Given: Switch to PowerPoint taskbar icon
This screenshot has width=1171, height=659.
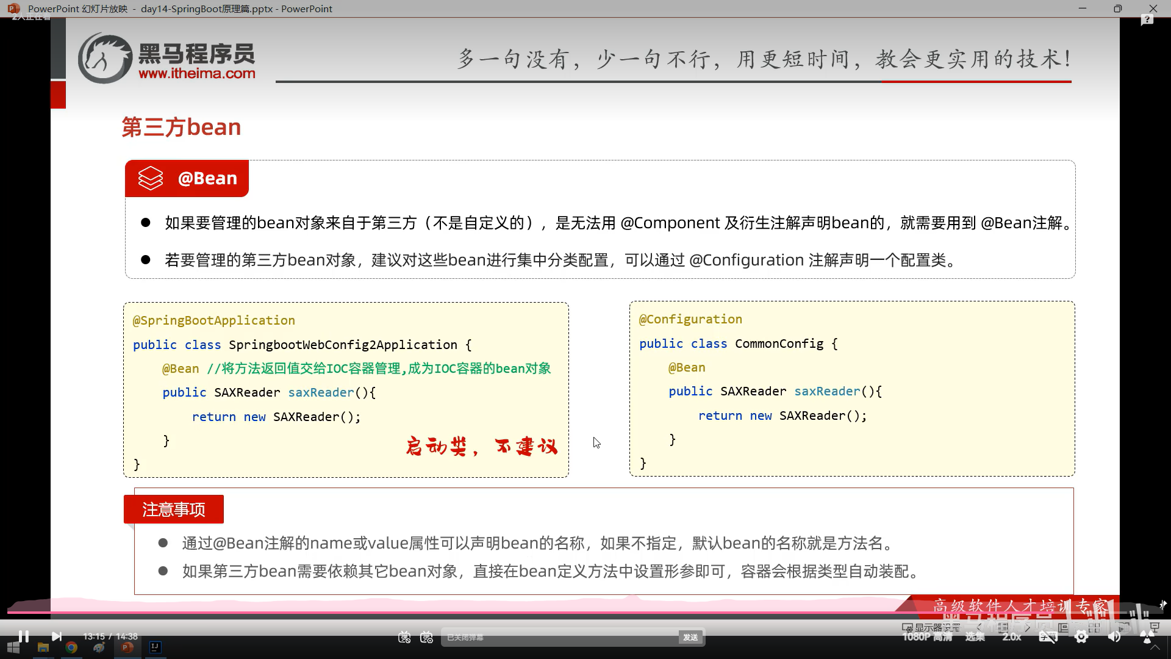Looking at the screenshot, I should click(127, 647).
